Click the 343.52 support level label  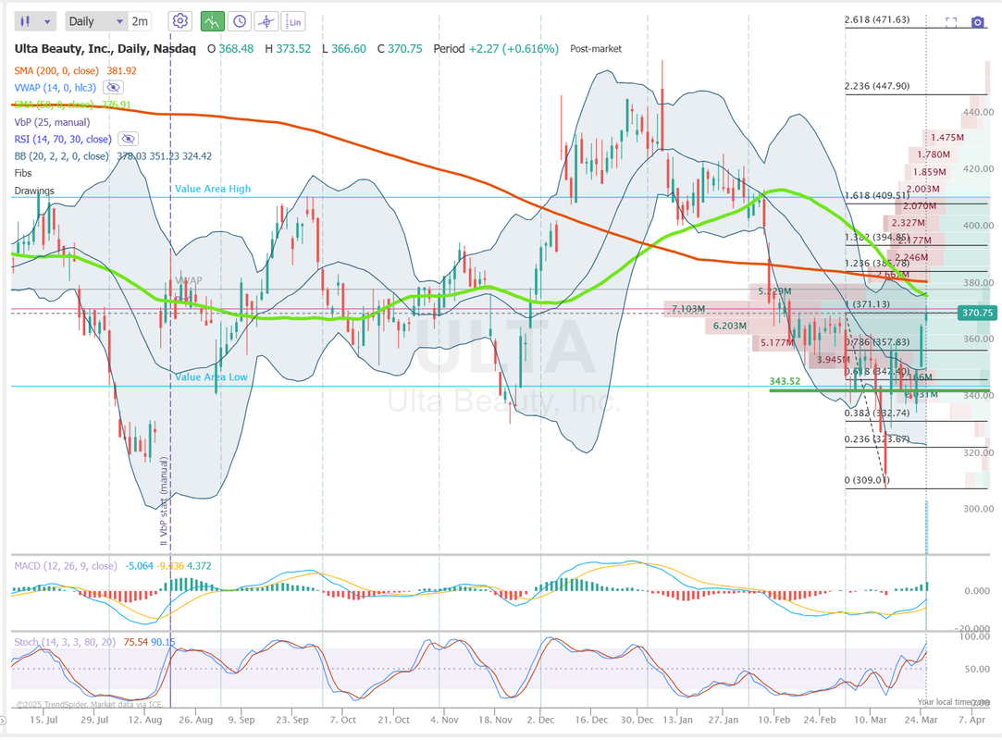point(785,381)
